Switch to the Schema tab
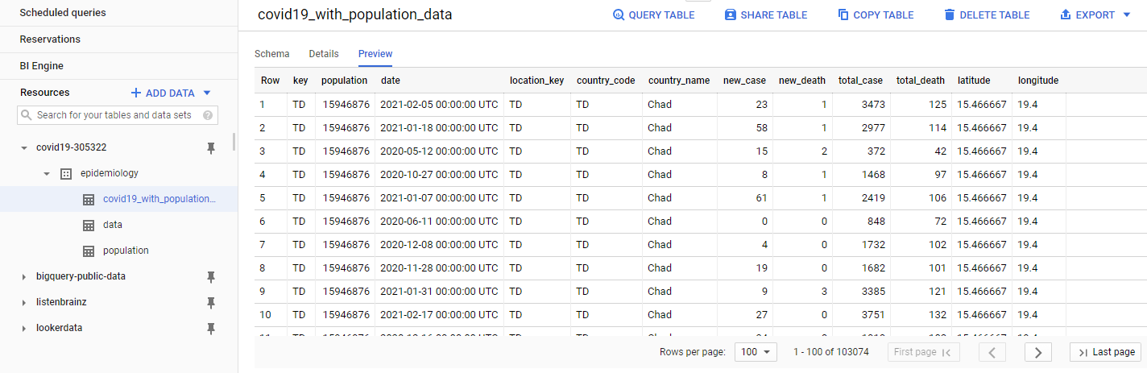1147x373 pixels. (x=271, y=54)
